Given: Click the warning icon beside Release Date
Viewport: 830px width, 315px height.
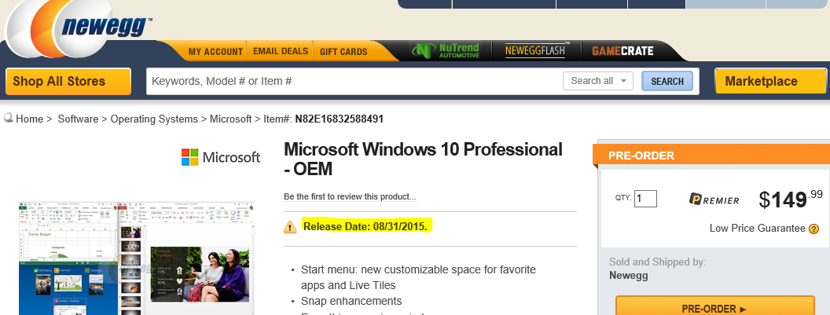Looking at the screenshot, I should [290, 227].
